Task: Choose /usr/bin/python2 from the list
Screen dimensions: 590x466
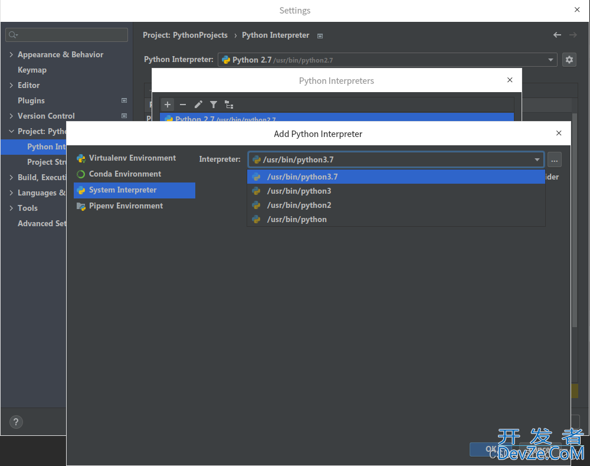Action: pos(396,206)
